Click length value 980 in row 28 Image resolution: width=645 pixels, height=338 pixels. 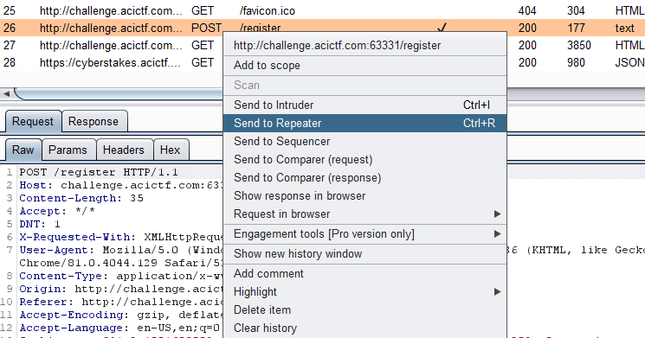(x=576, y=62)
